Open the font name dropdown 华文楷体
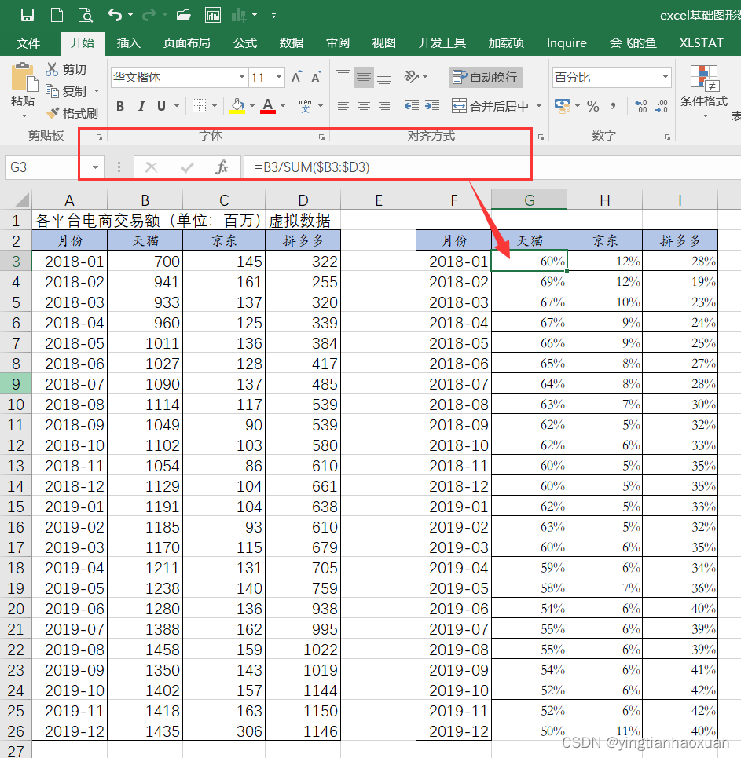The height and width of the screenshot is (758, 741). [242, 77]
